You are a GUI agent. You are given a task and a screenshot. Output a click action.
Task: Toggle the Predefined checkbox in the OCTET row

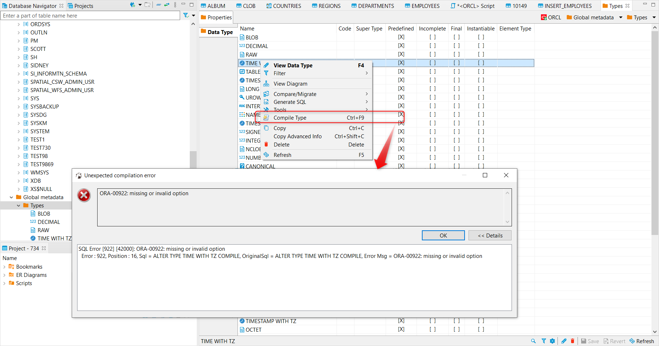click(x=401, y=329)
